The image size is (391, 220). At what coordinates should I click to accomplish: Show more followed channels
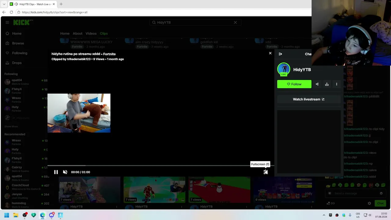(11, 127)
